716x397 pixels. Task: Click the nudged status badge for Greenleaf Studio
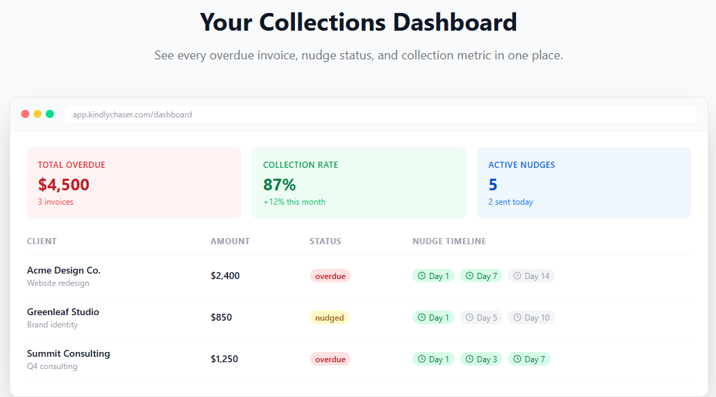pos(330,317)
